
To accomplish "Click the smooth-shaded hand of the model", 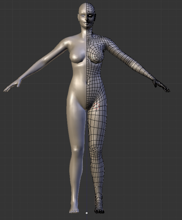I will (x=12, y=86).
